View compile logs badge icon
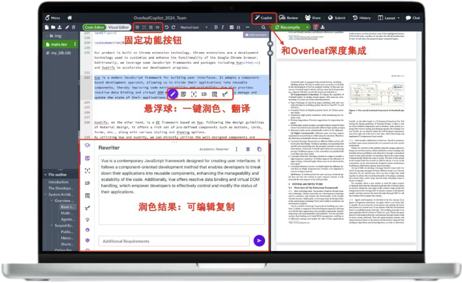Screen dimensions: 462x283 tap(316, 27)
